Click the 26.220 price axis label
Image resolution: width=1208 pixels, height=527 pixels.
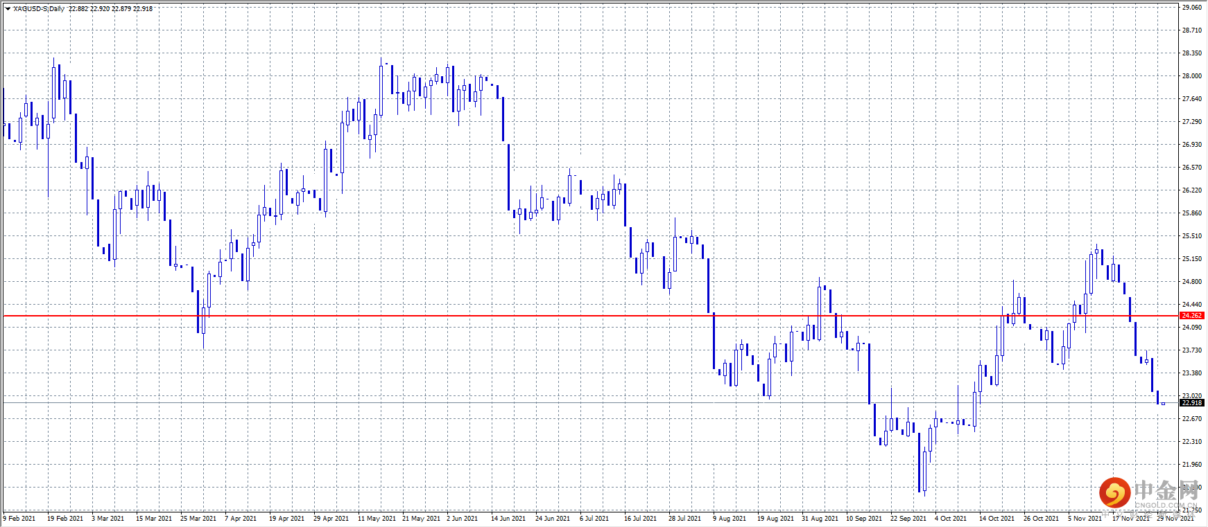1192,190
